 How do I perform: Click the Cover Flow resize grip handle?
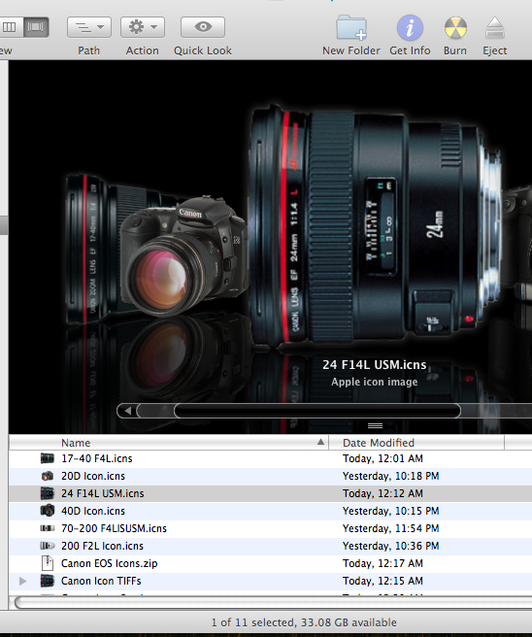[x=375, y=425]
